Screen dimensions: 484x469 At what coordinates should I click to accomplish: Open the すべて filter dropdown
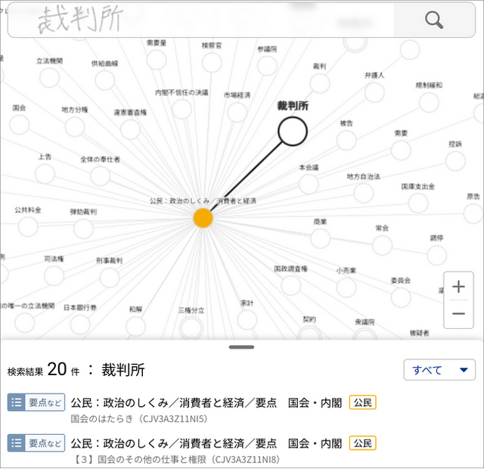[439, 370]
